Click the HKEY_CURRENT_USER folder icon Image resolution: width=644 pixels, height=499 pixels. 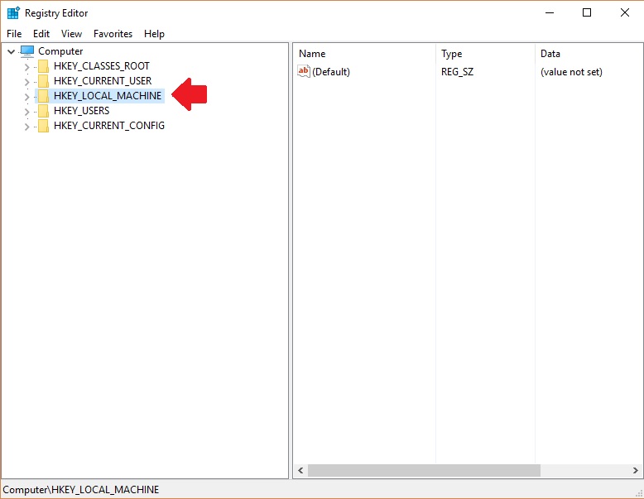click(43, 81)
